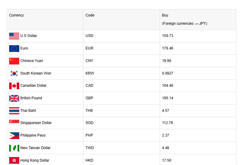Click the South Korean Won flag
This screenshot has height=165, width=244.
14,73
